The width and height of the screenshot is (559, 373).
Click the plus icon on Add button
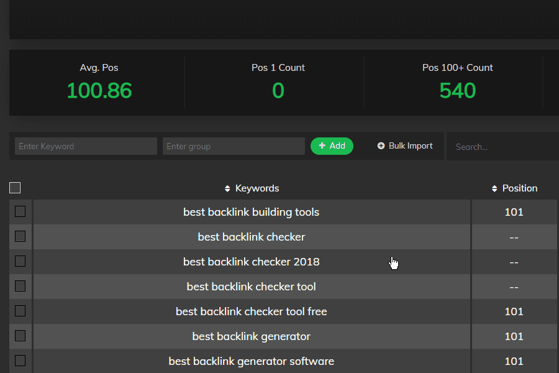(322, 146)
